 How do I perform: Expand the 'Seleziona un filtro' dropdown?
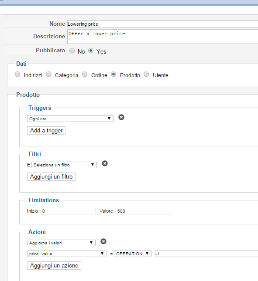(64, 165)
